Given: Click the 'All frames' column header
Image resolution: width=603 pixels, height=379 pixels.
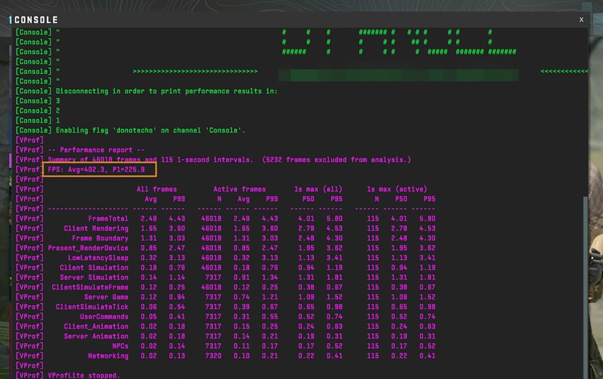Looking at the screenshot, I should click(x=156, y=189).
